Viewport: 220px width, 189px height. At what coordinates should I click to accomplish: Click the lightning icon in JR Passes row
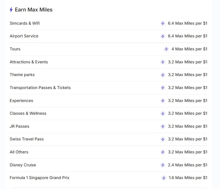click(x=163, y=126)
